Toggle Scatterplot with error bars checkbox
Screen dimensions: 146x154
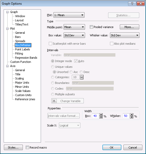50,44
